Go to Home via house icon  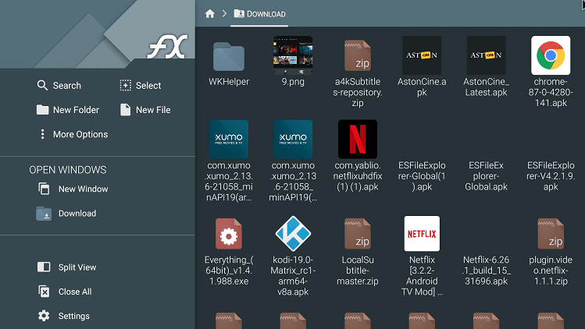click(209, 14)
